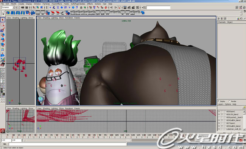
Task: Click the MEL command line label
Action: pyautogui.click(x=5, y=144)
